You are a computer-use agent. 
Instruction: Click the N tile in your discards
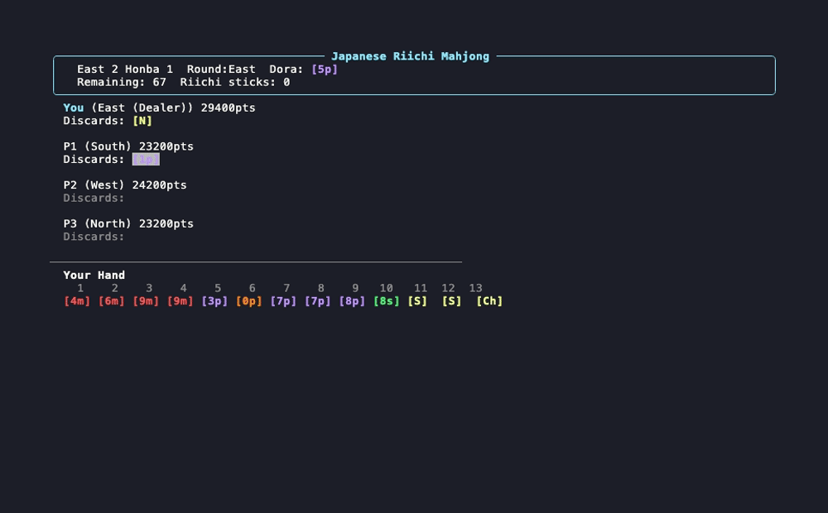coord(142,121)
